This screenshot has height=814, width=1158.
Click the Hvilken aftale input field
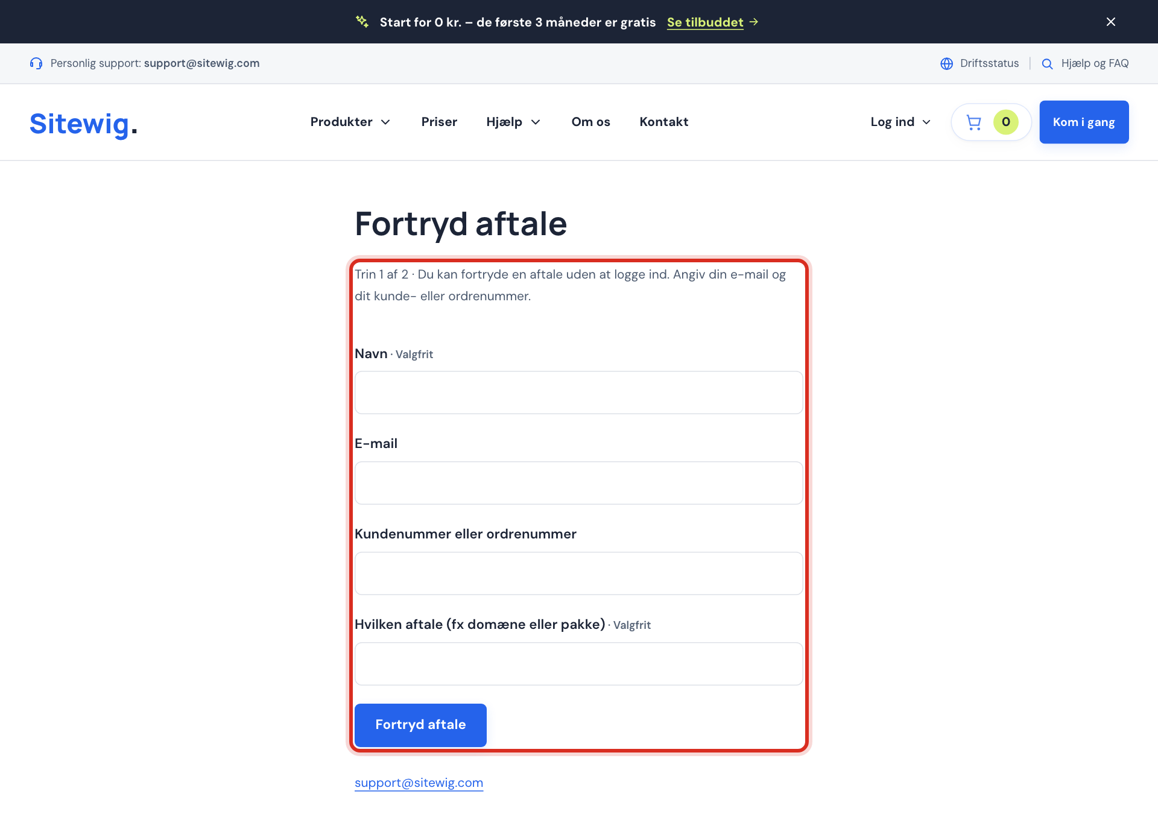578,664
